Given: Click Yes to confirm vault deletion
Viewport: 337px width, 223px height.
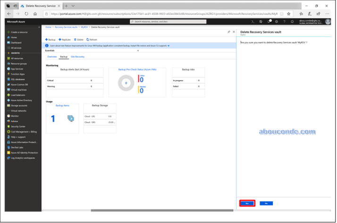Looking at the screenshot, I should (x=247, y=203).
